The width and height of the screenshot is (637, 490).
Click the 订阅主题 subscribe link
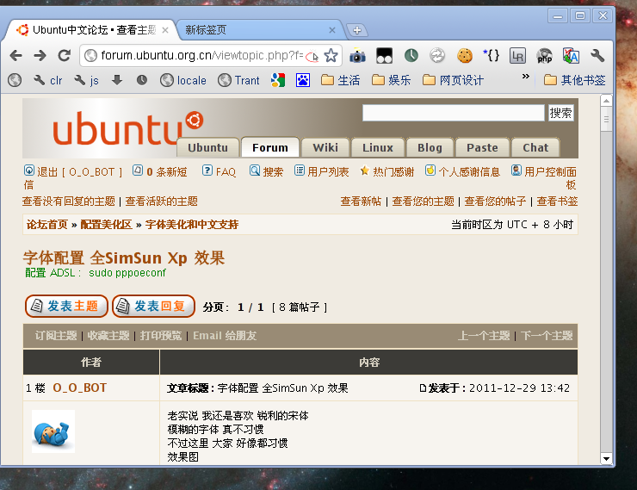click(x=56, y=336)
